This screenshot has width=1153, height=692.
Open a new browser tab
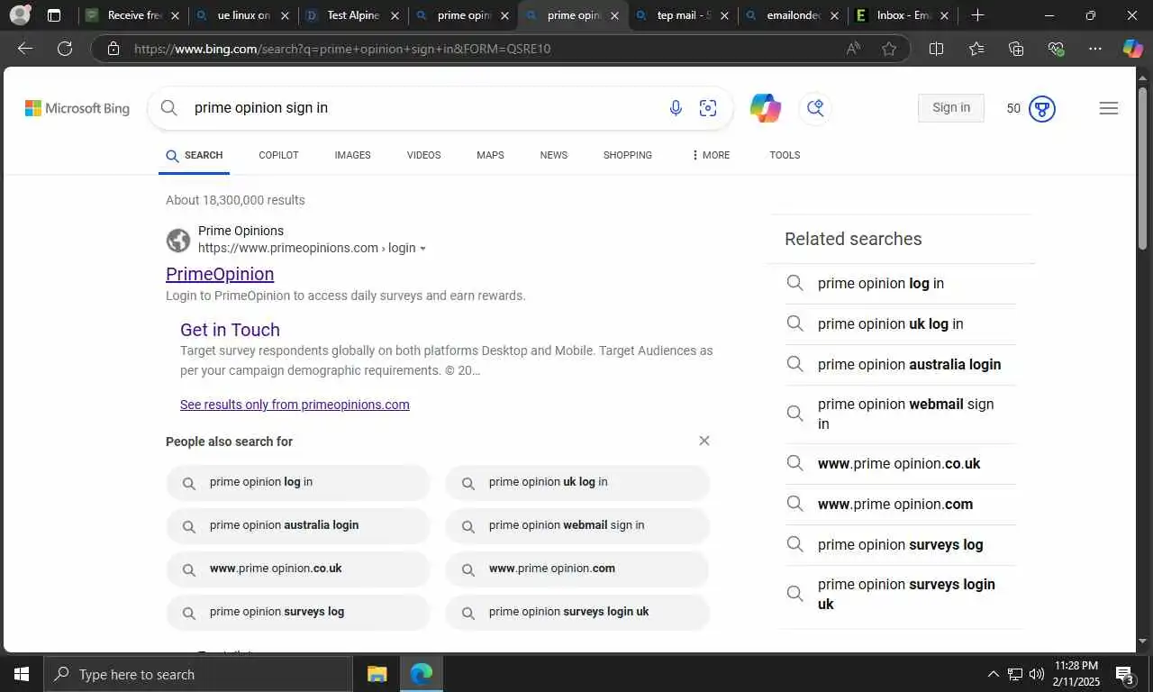[977, 15]
